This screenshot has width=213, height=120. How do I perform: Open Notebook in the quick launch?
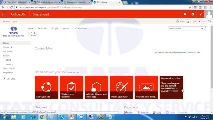point(8,47)
